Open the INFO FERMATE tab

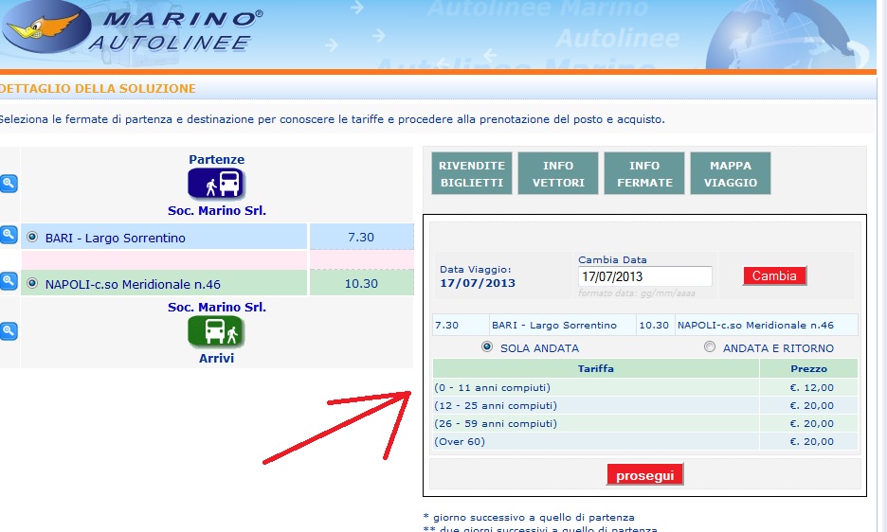pos(644,173)
